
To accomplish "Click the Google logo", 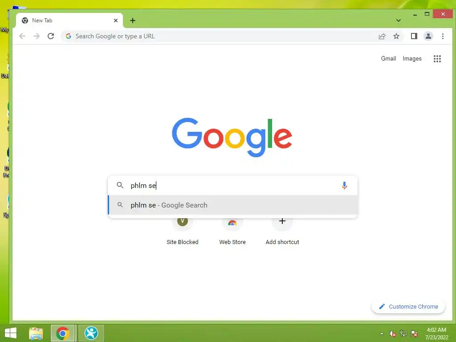I will [232, 137].
